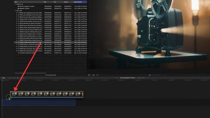Expand the 58182_man_standing_by_the_ocean clip
Viewport: 210px width, 118px height.
[17, 13]
